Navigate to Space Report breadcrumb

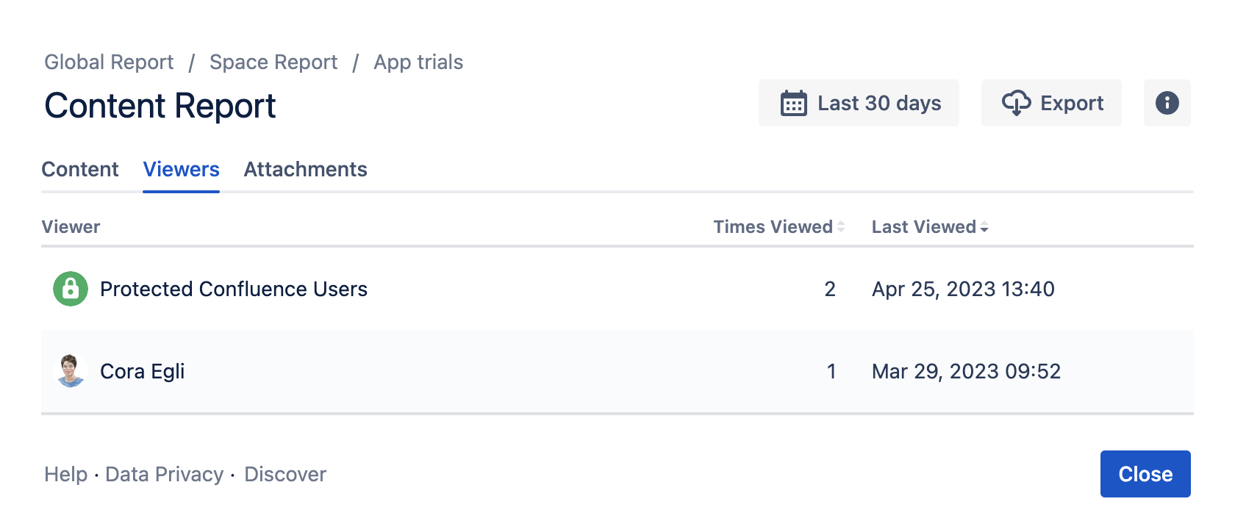tap(273, 62)
